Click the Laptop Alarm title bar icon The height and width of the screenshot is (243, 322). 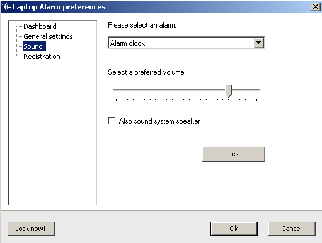[7, 7]
